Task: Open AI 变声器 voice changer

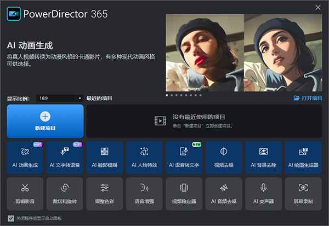Action: [264, 194]
